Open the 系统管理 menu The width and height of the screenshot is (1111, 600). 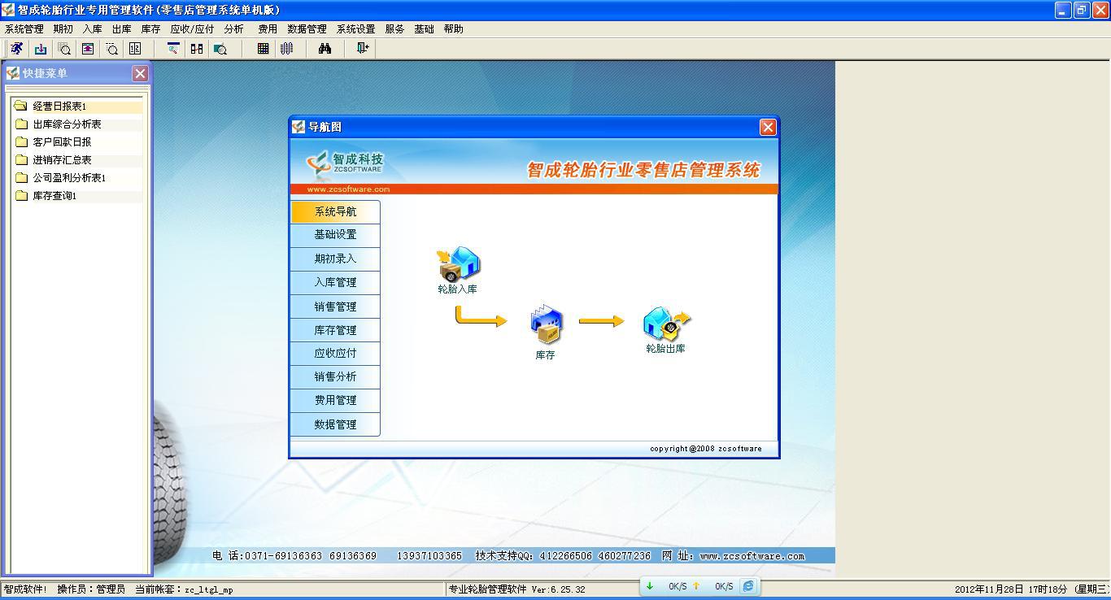[24, 28]
